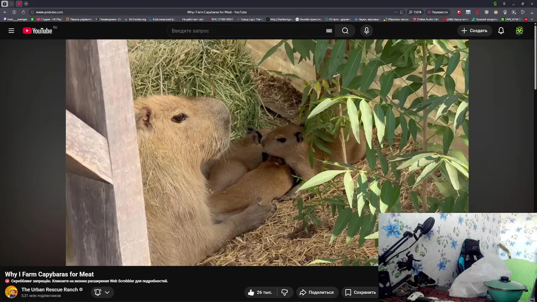Open the Обрезать песню bookmark

click(x=396, y=19)
